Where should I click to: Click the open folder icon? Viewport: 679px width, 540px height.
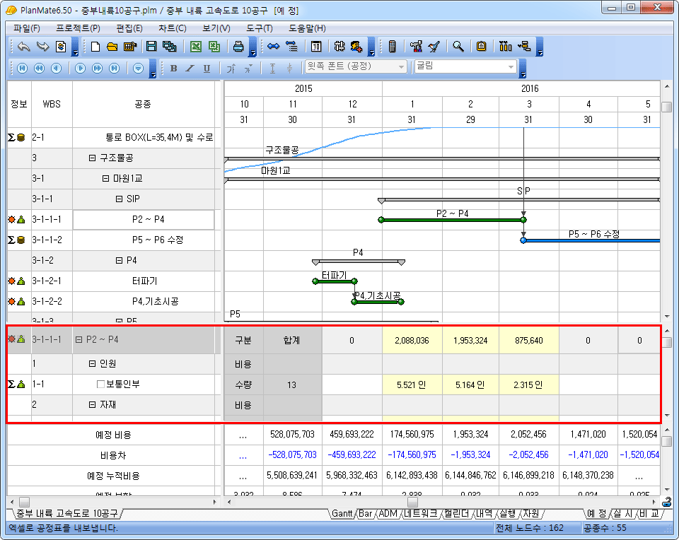112,47
